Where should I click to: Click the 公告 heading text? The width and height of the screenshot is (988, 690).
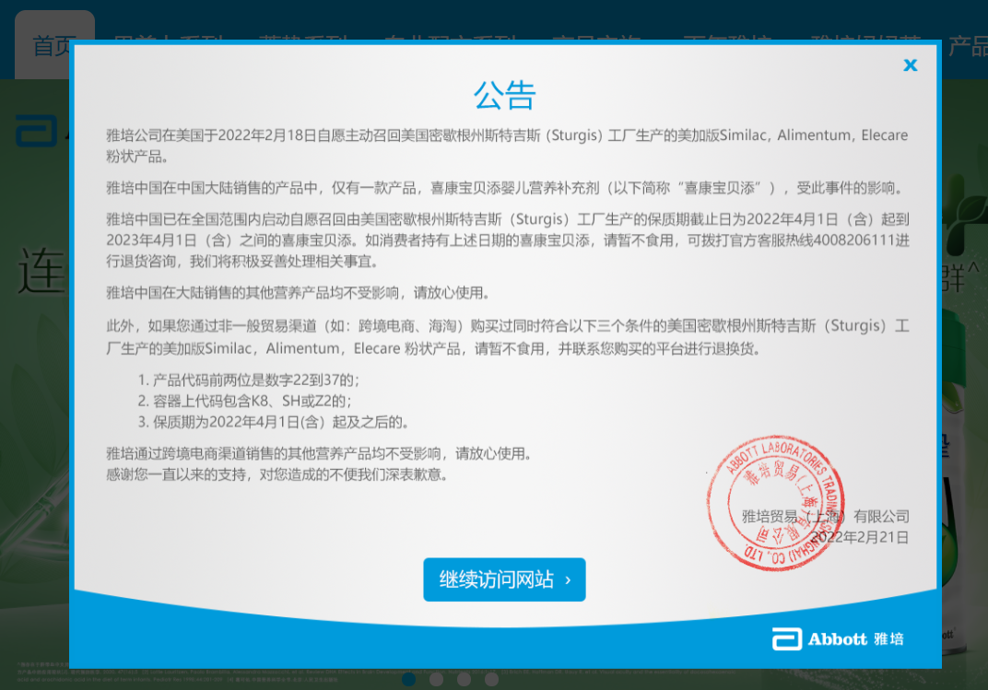pos(504,96)
